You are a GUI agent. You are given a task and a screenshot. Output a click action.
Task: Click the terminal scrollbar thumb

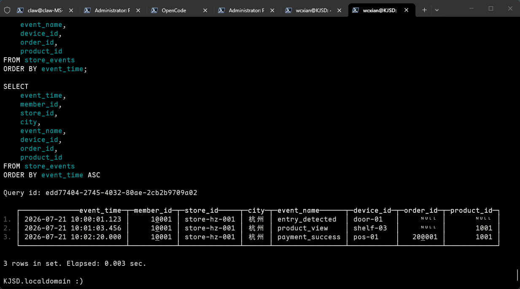(x=517, y=275)
